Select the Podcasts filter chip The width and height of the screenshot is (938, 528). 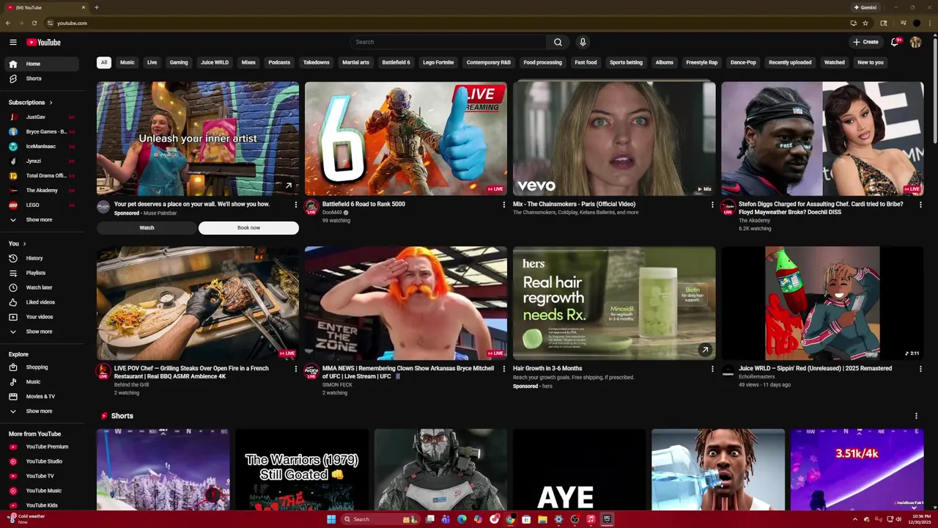pyautogui.click(x=279, y=62)
